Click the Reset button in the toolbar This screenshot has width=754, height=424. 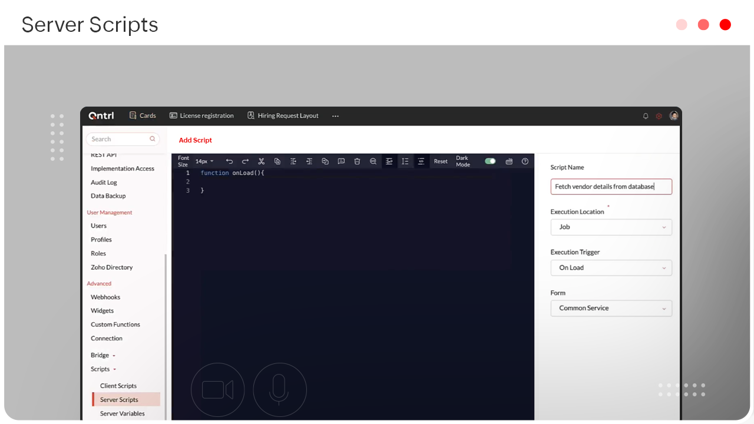pos(440,161)
